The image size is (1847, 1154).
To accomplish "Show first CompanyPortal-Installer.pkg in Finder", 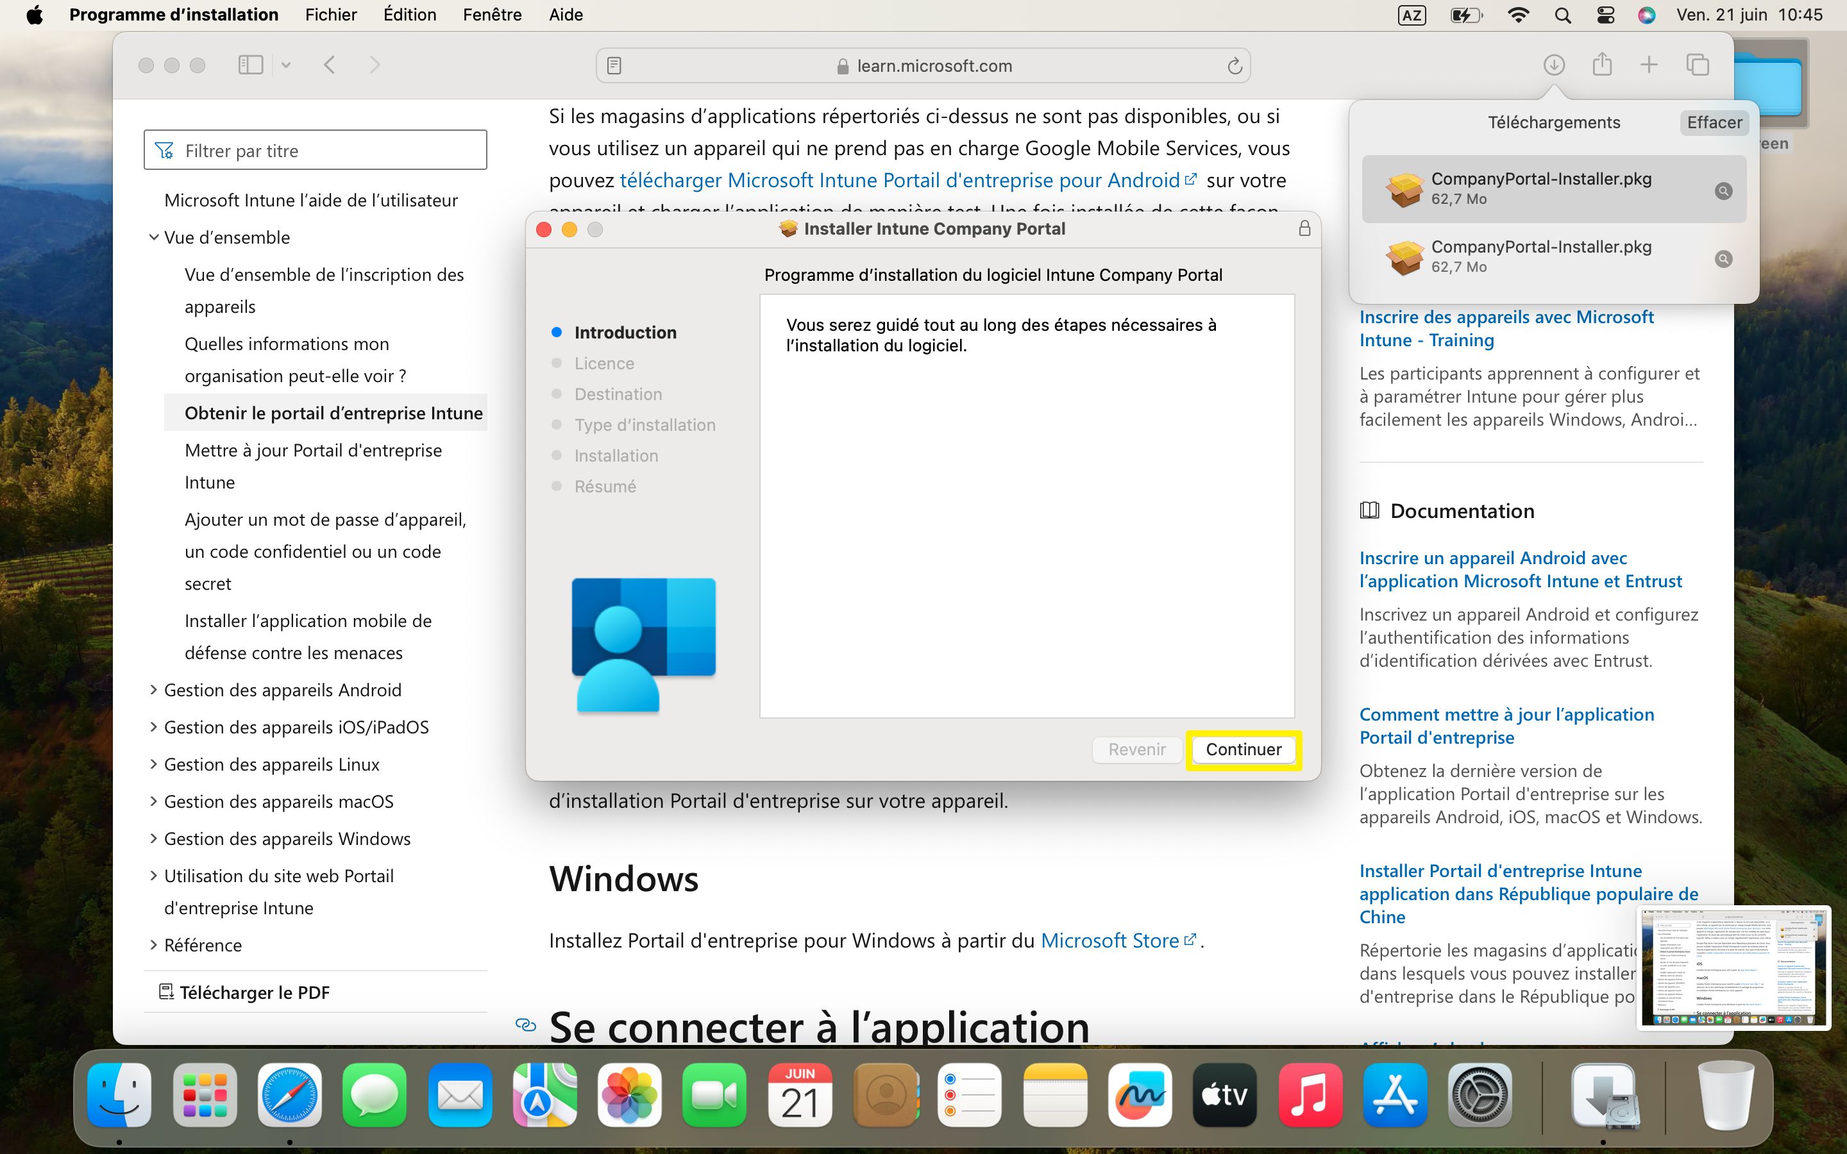I will (1723, 191).
